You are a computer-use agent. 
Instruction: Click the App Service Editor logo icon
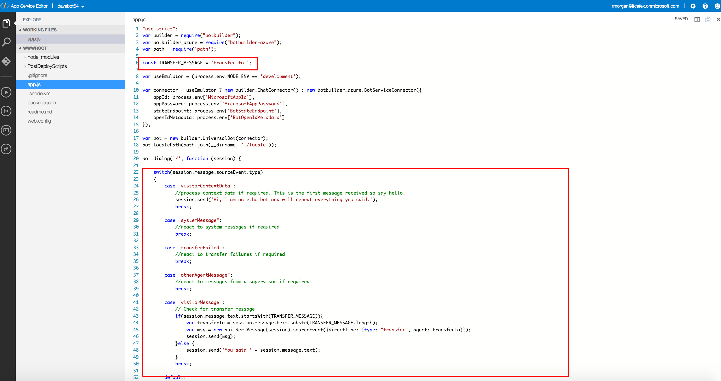5,6
